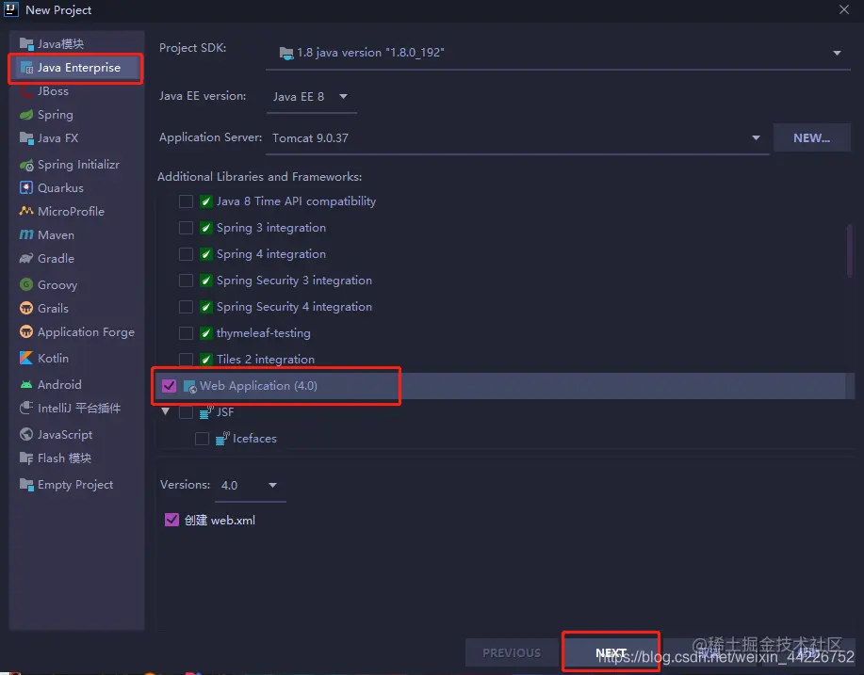The height and width of the screenshot is (675, 864).
Task: Click the JavaScript globe icon
Action: tap(26, 434)
